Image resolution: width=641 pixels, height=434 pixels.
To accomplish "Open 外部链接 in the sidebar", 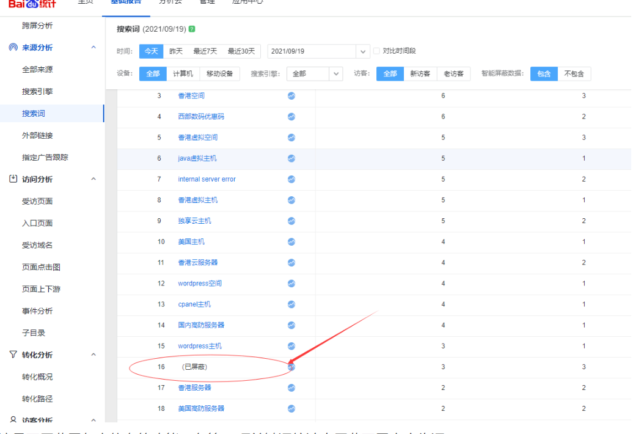I will (x=37, y=135).
